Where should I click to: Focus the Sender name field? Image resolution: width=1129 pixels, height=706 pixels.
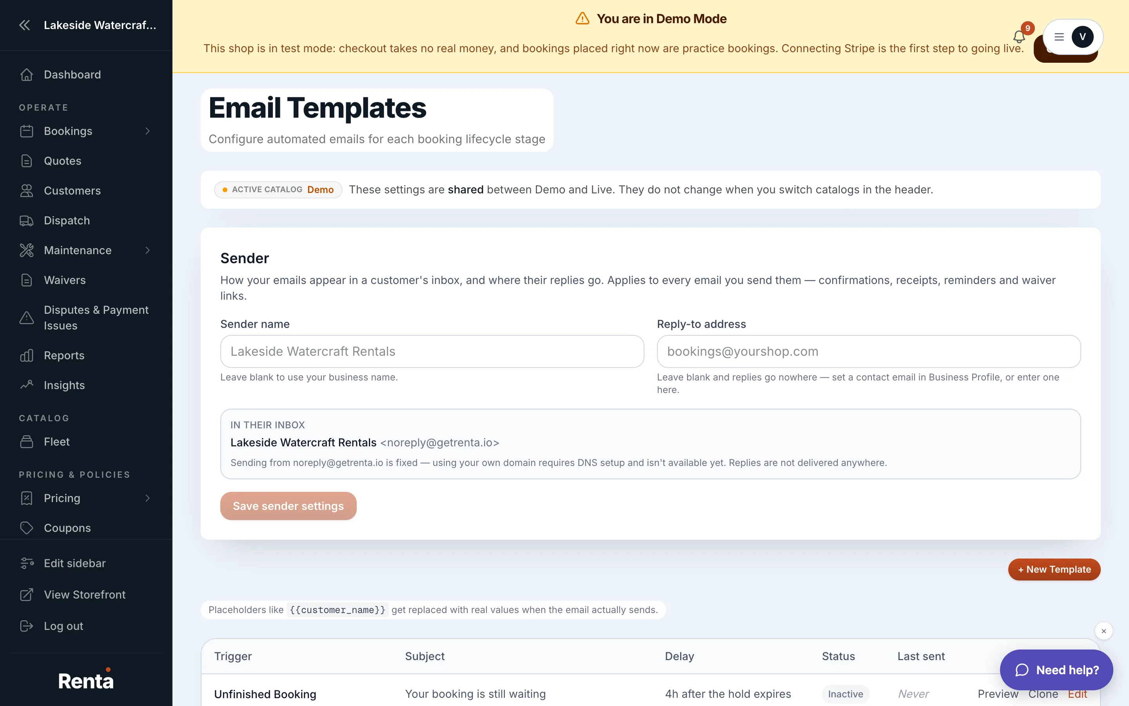[432, 351]
